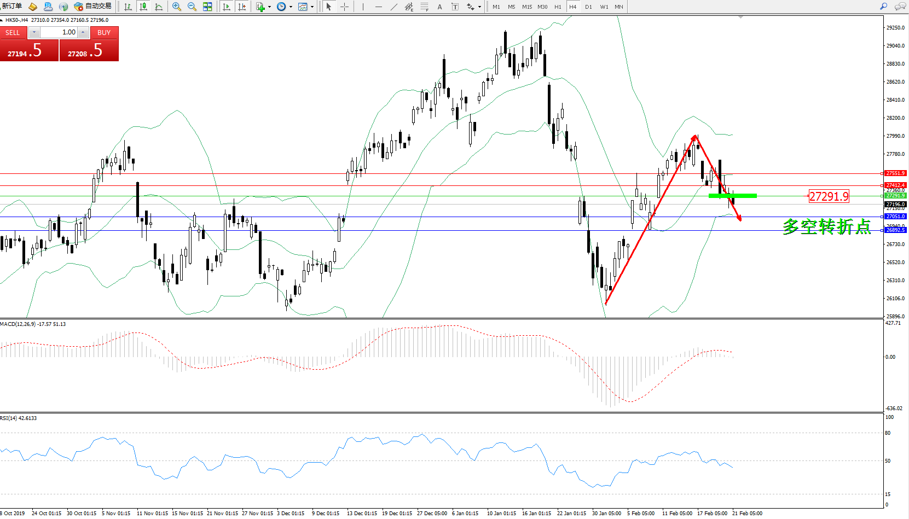The width and height of the screenshot is (909, 519).
Task: Increase lot size with the up arrow
Action: tap(83, 32)
